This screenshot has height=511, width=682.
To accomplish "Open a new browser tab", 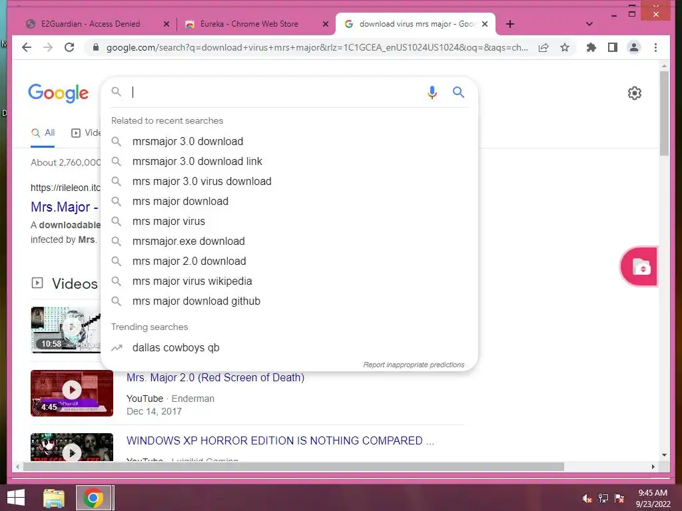I will 510,24.
